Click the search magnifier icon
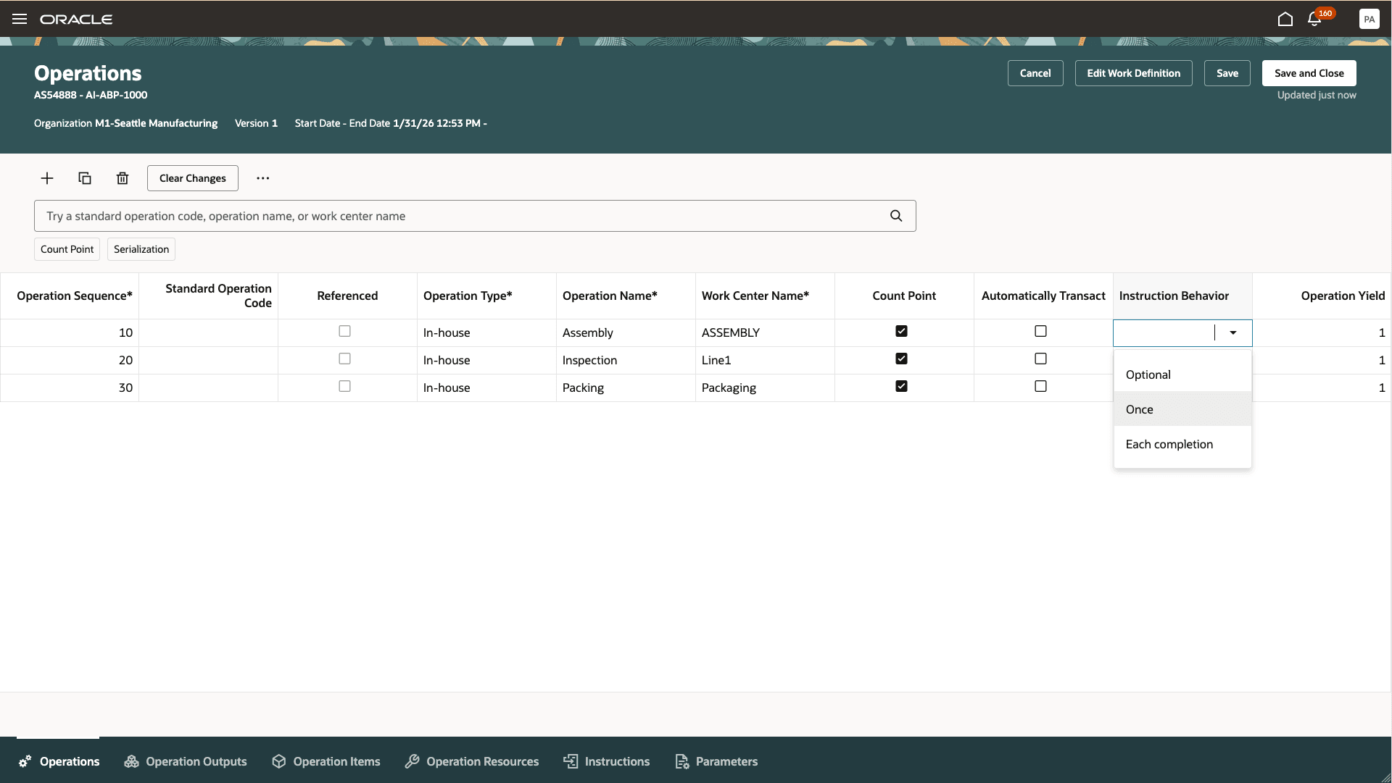The width and height of the screenshot is (1392, 783). pos(896,216)
